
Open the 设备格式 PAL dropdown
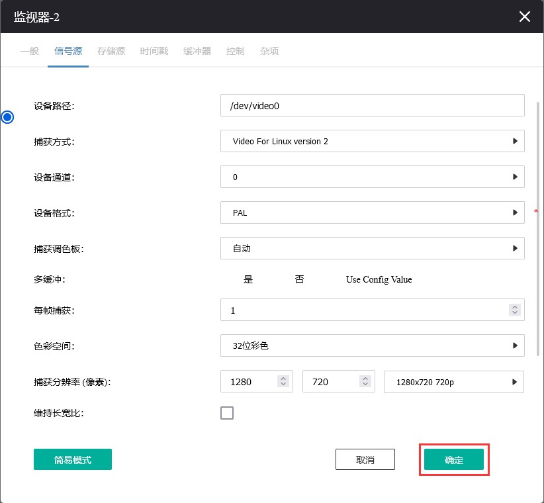click(372, 213)
